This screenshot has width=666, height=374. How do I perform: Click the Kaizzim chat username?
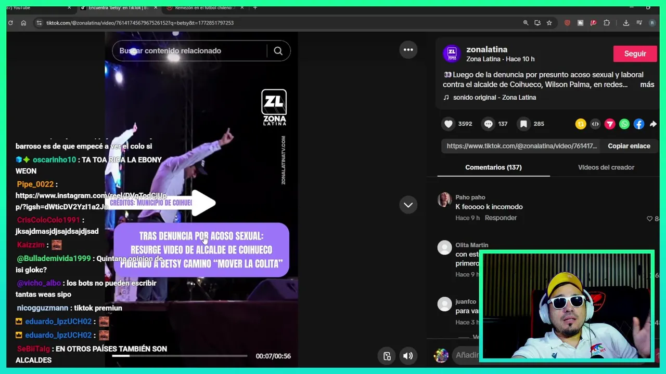pyautogui.click(x=31, y=245)
